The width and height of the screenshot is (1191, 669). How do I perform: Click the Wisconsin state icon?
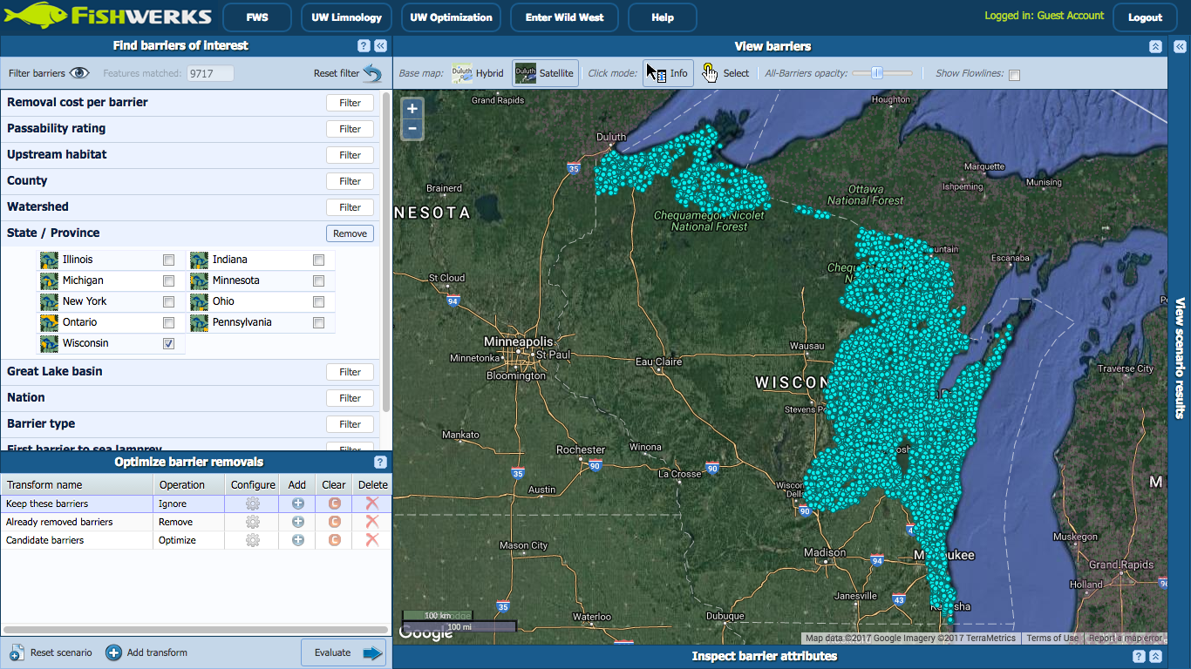pos(50,343)
